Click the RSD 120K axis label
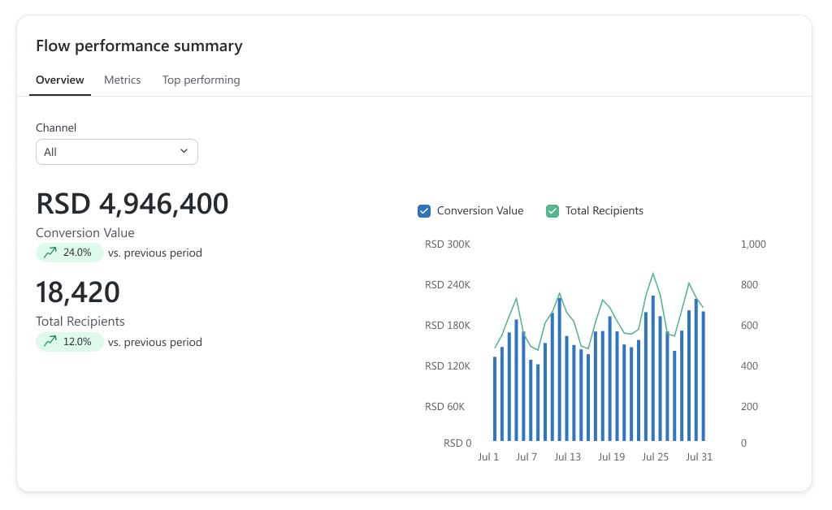This screenshot has width=832, height=510. coord(448,365)
